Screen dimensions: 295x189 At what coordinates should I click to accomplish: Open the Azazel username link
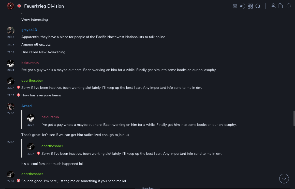(x=27, y=106)
